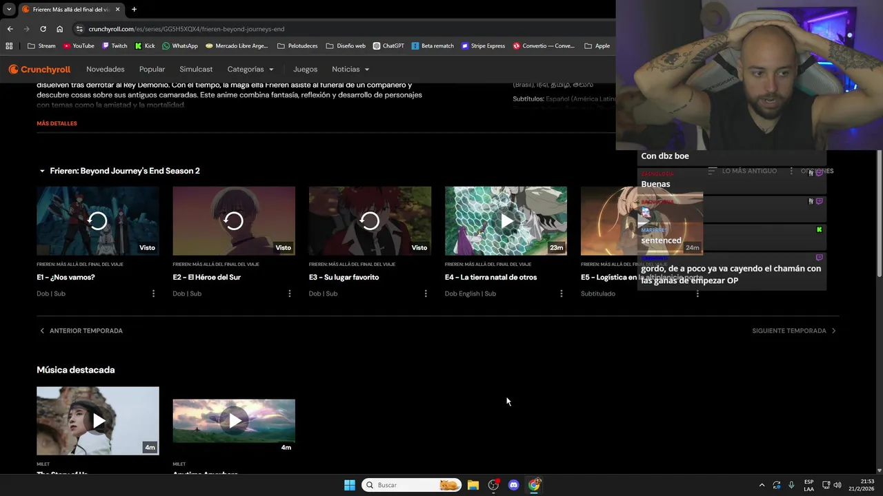This screenshot has height=496, width=883.
Task: Open the Diseño web bookmarks folder
Action: (345, 46)
